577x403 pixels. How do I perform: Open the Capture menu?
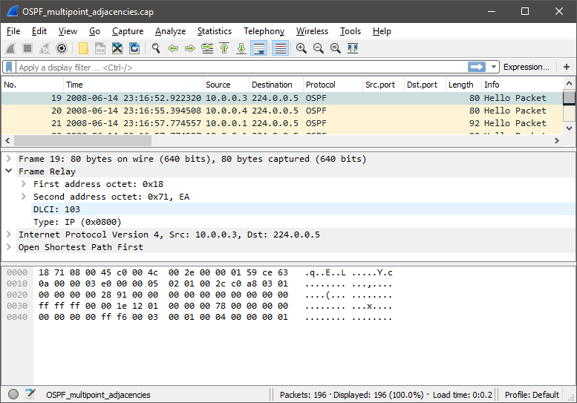[x=128, y=31]
